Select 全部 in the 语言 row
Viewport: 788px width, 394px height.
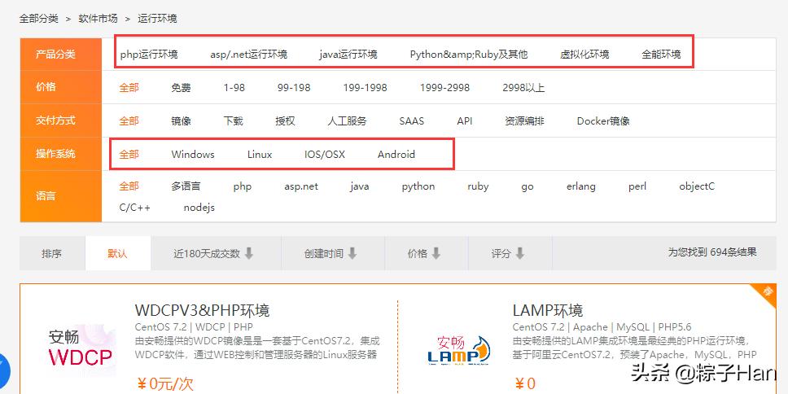pos(129,186)
